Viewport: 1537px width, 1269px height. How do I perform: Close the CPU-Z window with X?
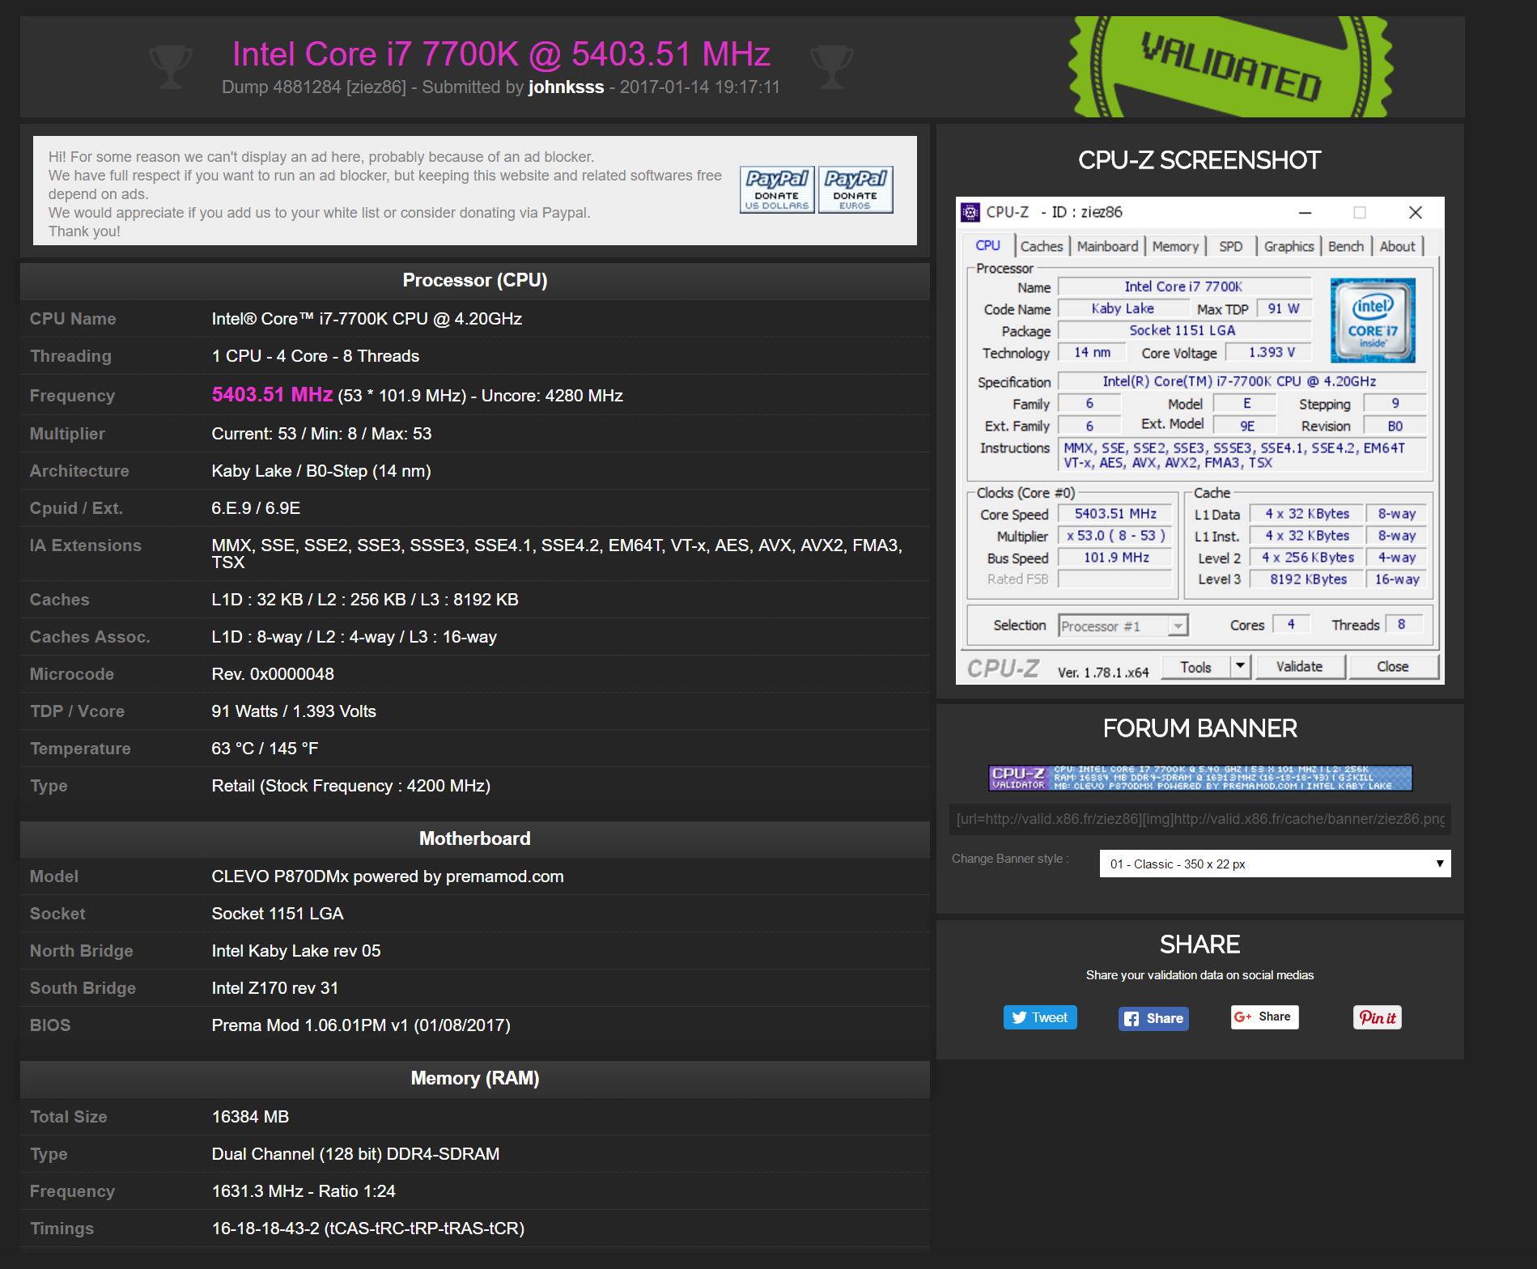1415,212
